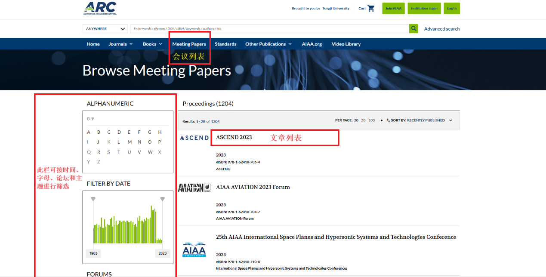Click the Join AIAA button

[x=393, y=8]
